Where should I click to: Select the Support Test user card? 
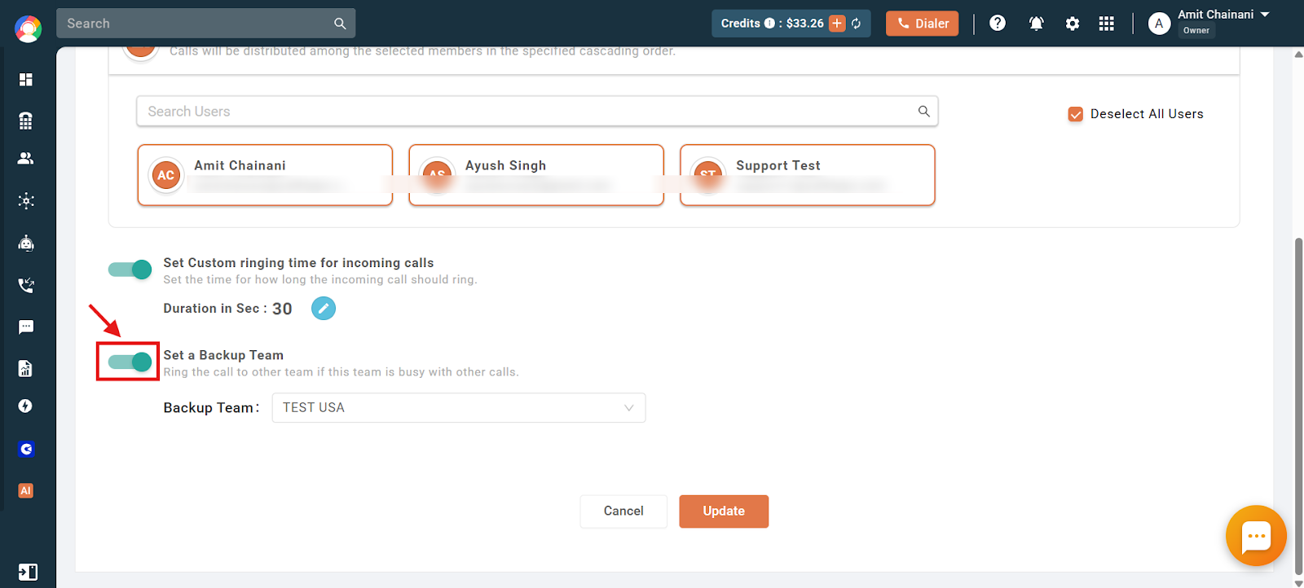click(x=808, y=175)
